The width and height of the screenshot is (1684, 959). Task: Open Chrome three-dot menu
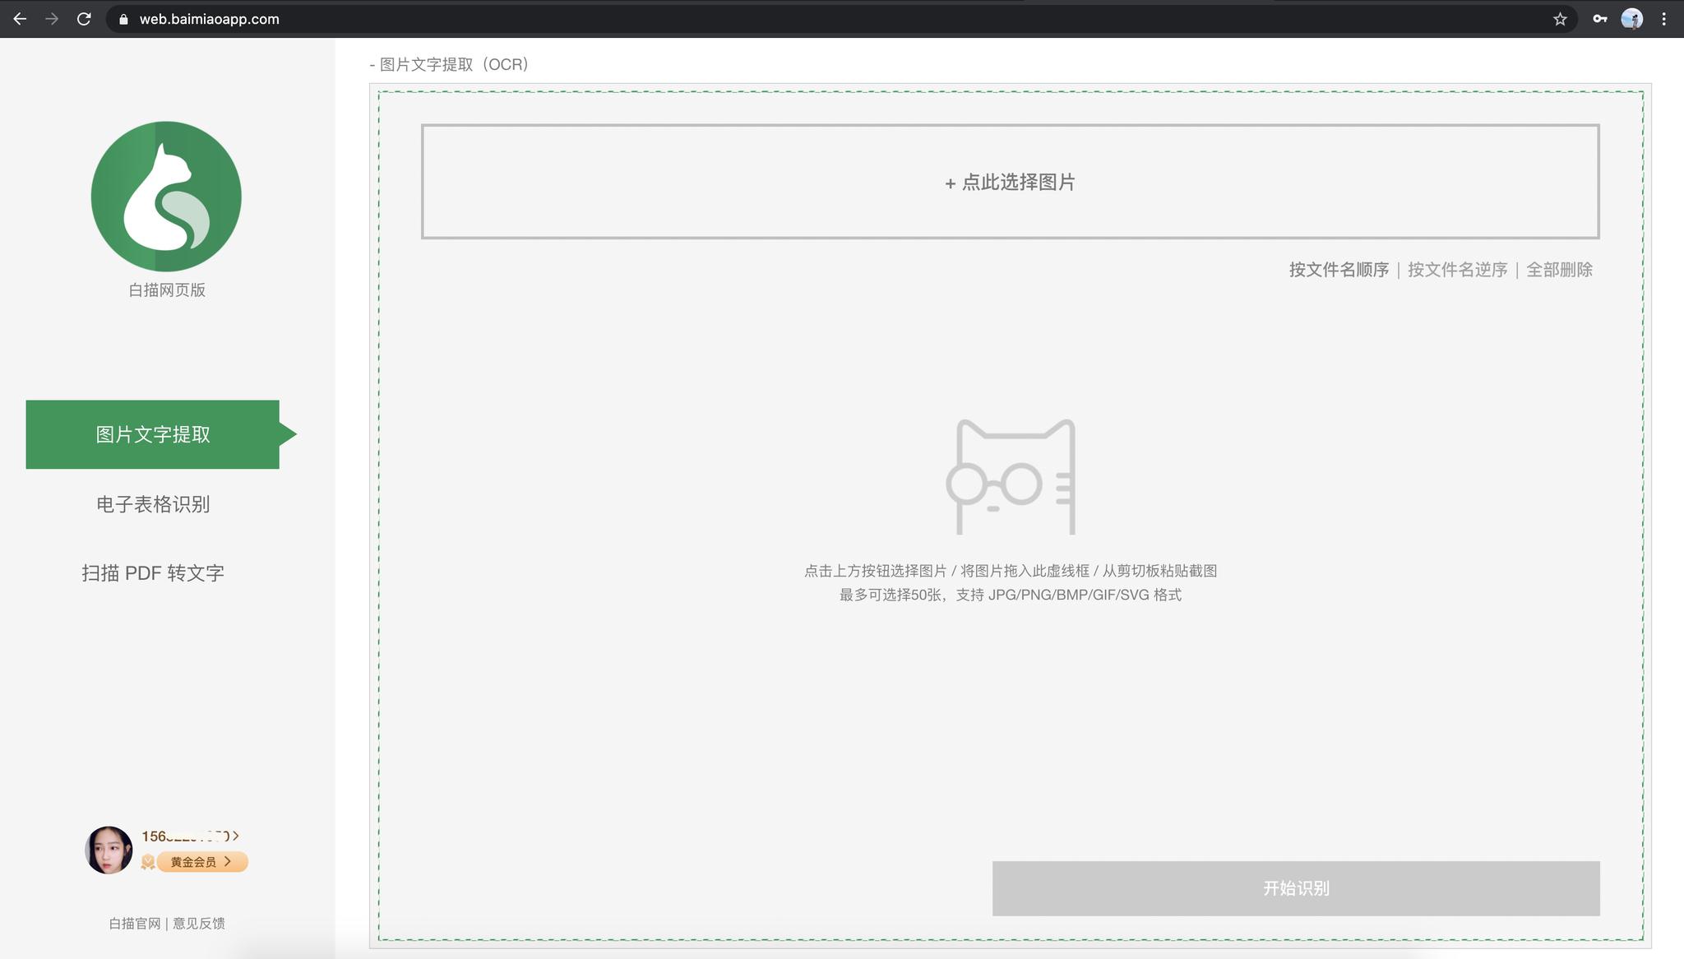point(1663,19)
